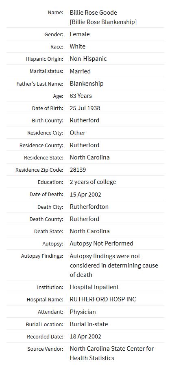
Task: Click the Residence State value North Carolina
Action: tap(89, 157)
